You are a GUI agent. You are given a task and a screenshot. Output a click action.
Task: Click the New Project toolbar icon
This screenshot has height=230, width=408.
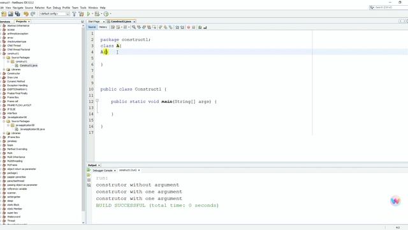(4, 14)
